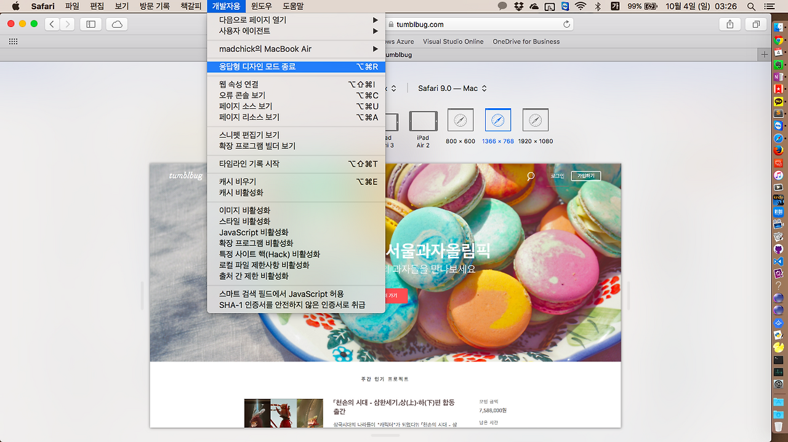Click the tumblbug logo on page
The height and width of the screenshot is (442, 788).
pos(186,176)
